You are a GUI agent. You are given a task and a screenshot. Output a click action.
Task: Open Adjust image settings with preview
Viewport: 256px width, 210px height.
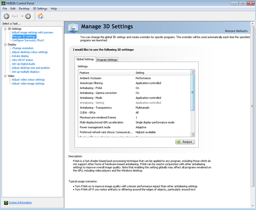pyautogui.click(x=32, y=32)
